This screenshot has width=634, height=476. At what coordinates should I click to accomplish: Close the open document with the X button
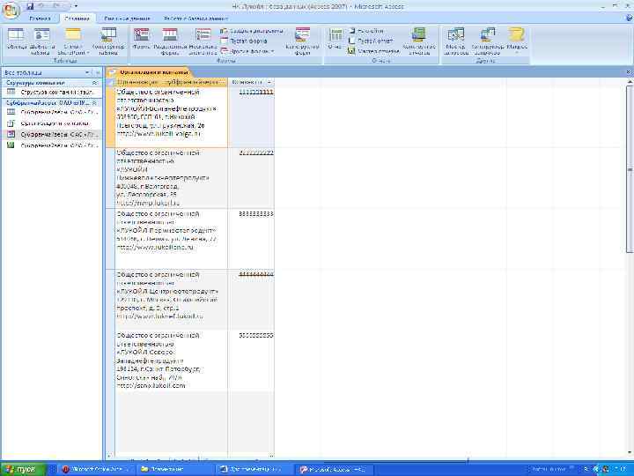[629, 72]
